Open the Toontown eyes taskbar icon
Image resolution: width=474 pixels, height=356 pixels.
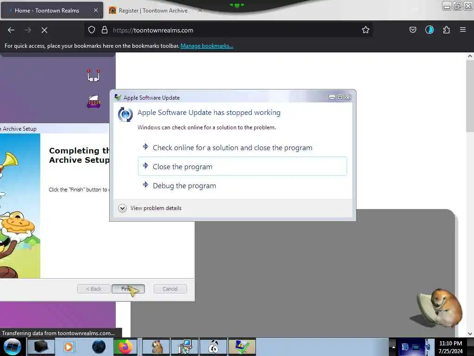pos(213,347)
